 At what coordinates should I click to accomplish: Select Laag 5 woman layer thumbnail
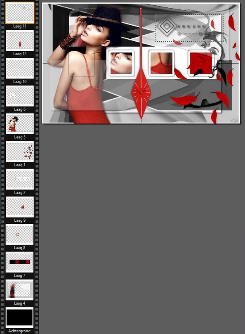coord(20,124)
